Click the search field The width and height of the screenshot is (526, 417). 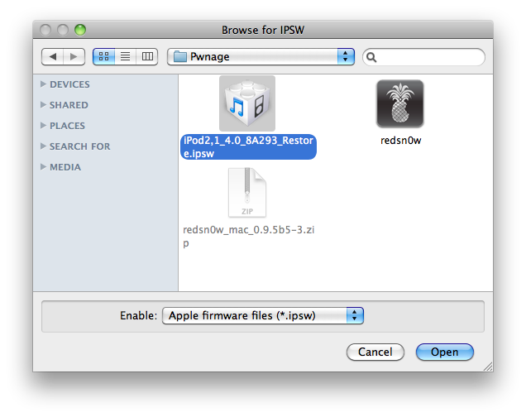[423, 57]
